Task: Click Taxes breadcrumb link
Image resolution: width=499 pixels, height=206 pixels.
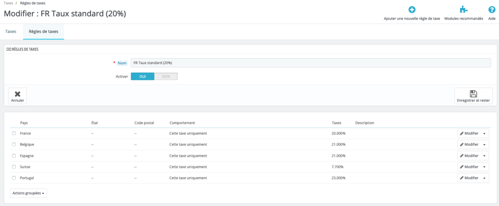Action: click(8, 3)
